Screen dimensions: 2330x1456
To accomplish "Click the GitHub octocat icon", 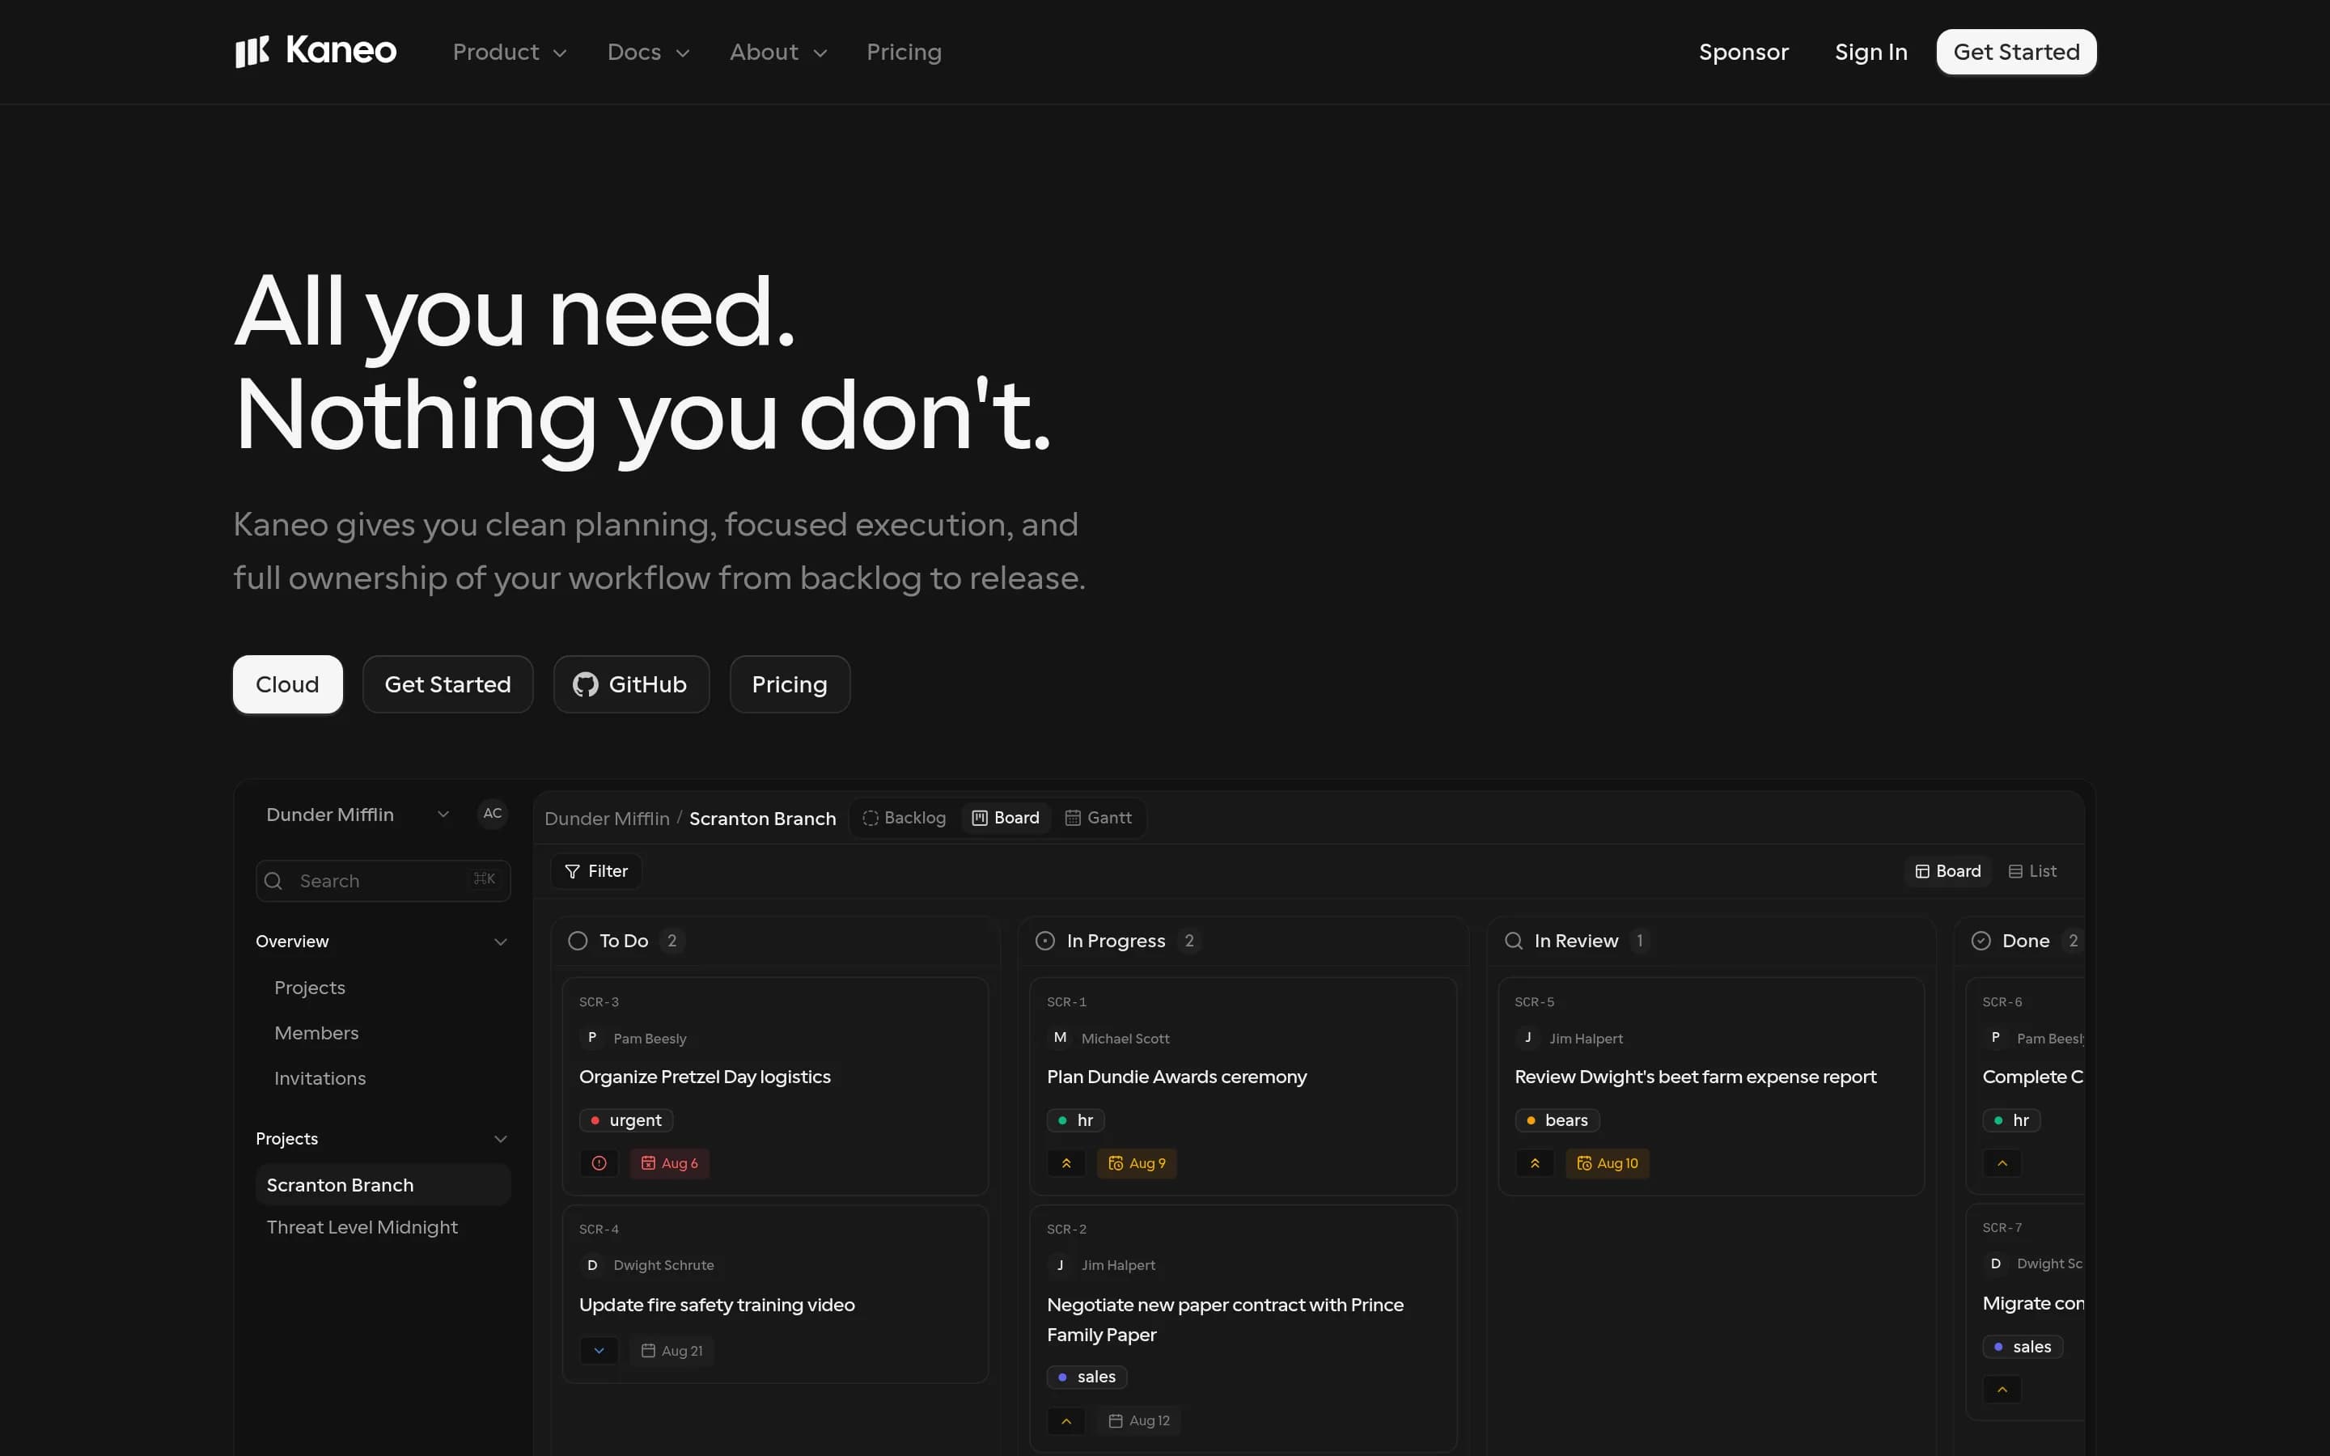I will pyautogui.click(x=586, y=684).
